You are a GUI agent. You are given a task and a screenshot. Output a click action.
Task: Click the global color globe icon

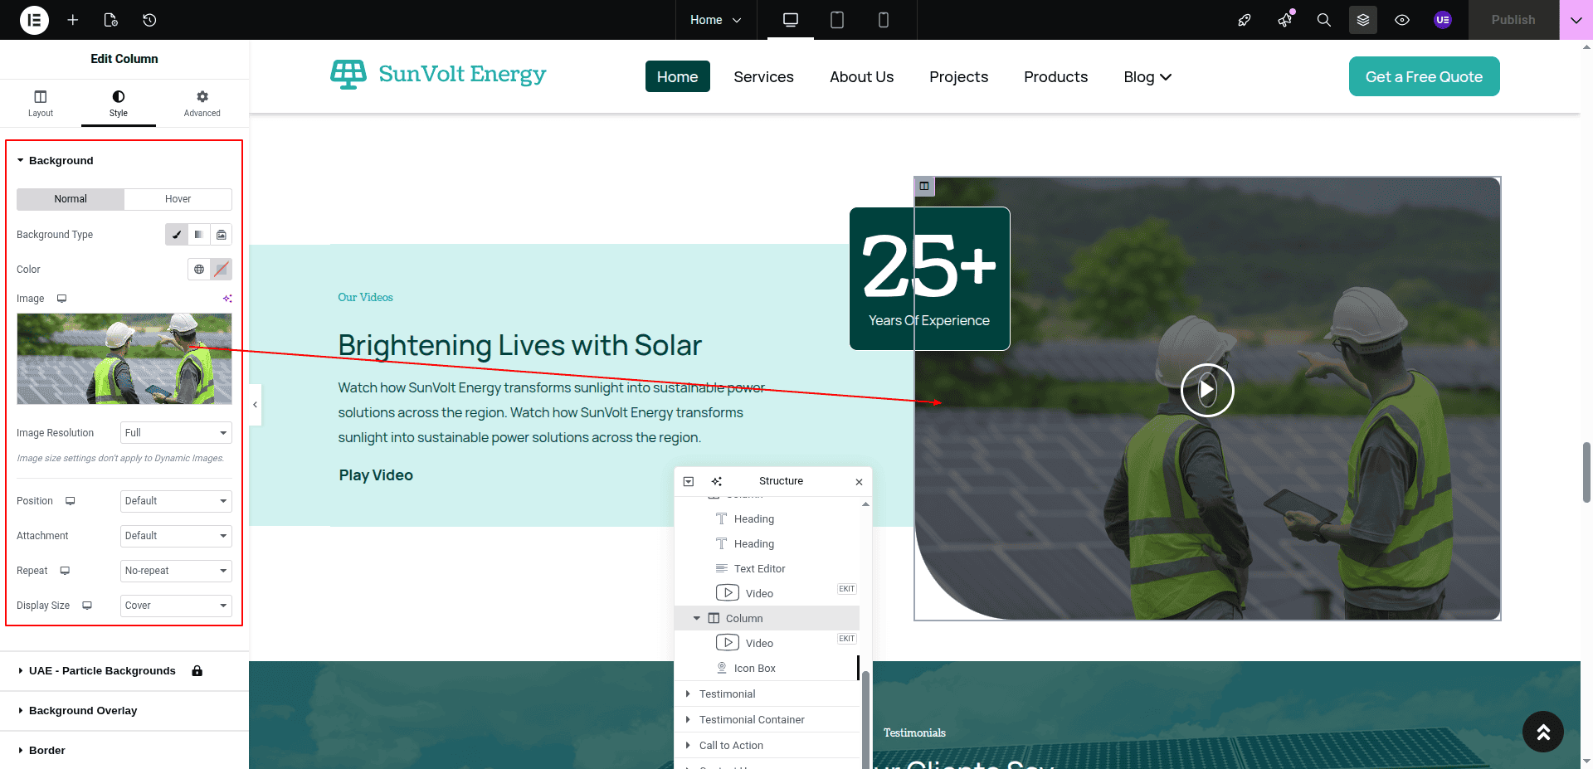tap(199, 270)
